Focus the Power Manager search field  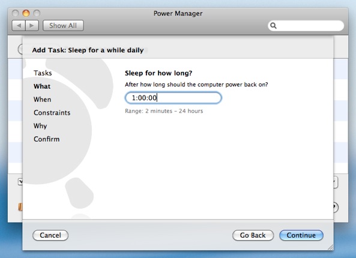pyautogui.click(x=306, y=26)
